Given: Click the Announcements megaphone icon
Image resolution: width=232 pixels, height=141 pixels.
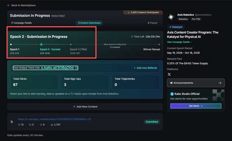Looking at the screenshot, I should (x=171, y=83).
